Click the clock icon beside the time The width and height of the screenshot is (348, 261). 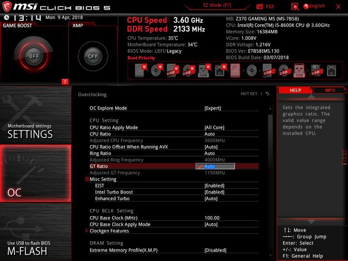click(7, 17)
